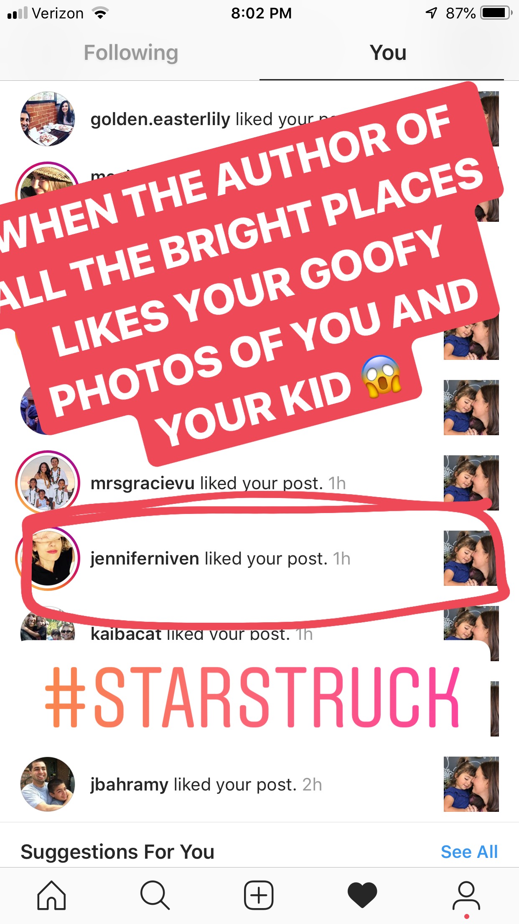Tap the mrsgracievu username link
This screenshot has height=924, width=519.
coord(142,483)
